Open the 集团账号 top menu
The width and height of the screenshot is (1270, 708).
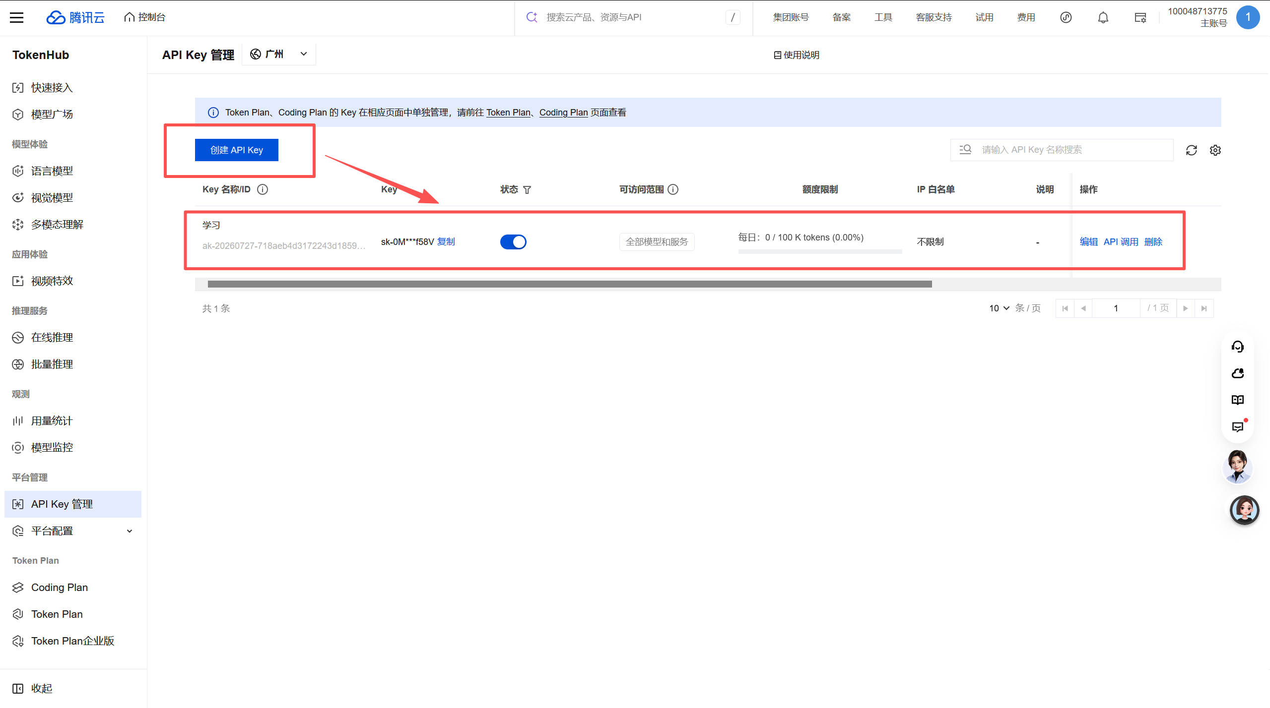click(x=791, y=17)
